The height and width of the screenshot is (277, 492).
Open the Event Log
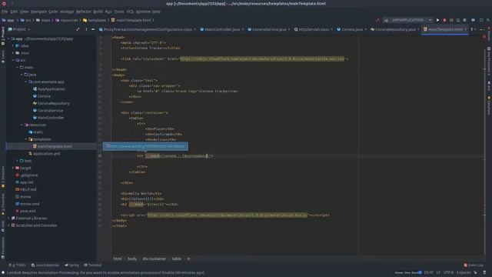[x=474, y=265]
